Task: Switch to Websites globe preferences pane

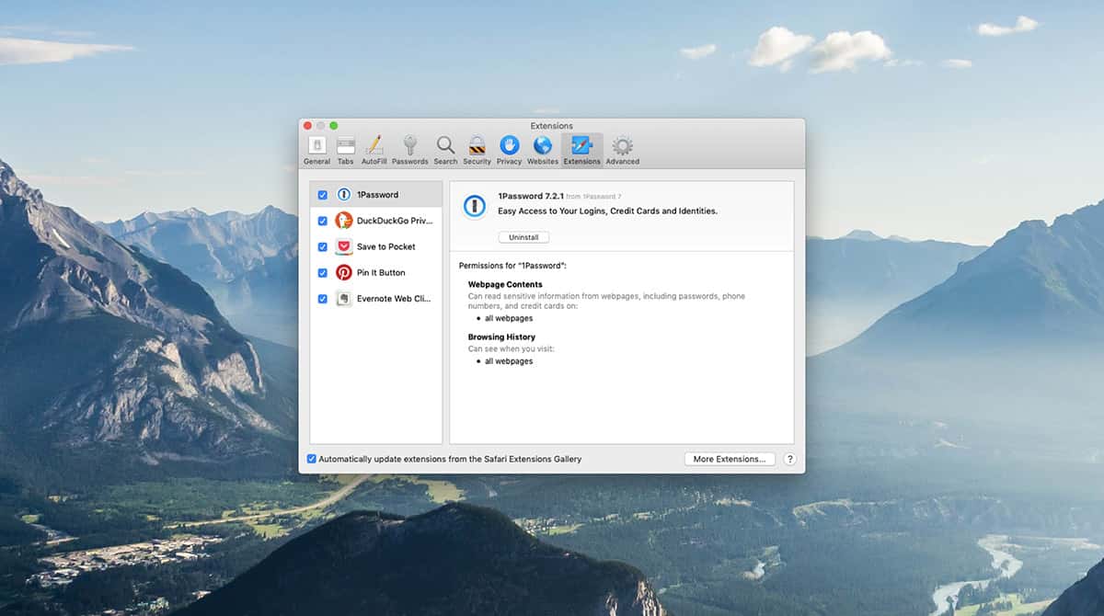Action: click(542, 151)
